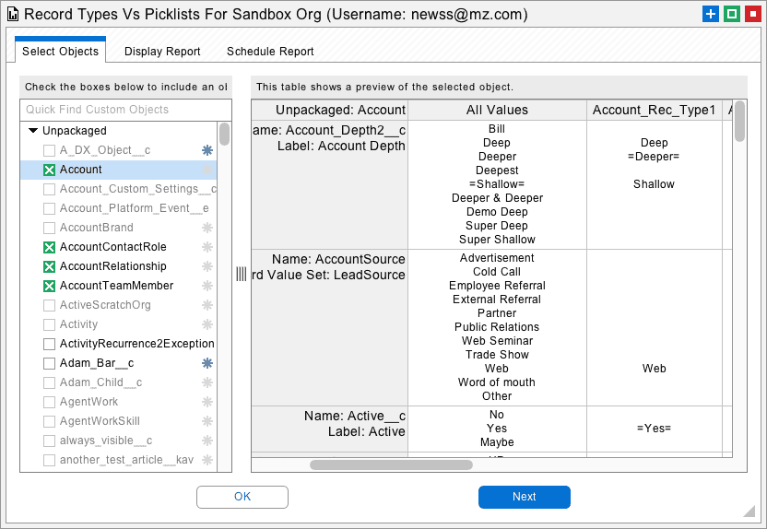Check the Activity checkbox
This screenshot has width=767, height=529.
click(49, 324)
